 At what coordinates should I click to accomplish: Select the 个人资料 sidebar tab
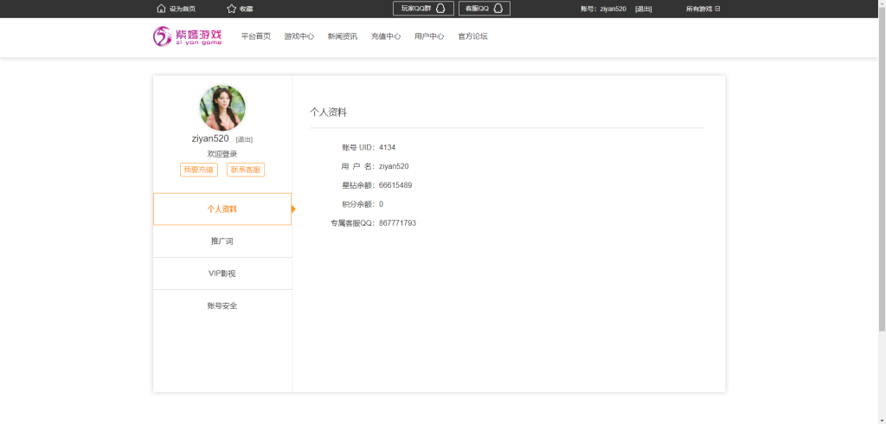coord(222,209)
